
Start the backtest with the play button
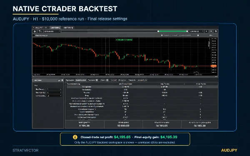point(207,31)
